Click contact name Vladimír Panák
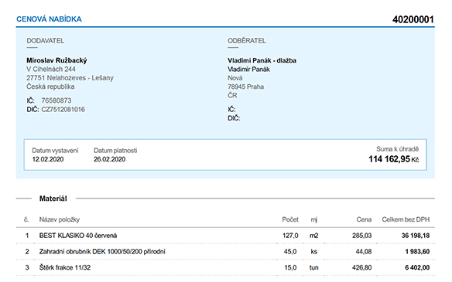The image size is (452, 282). tap(248, 70)
